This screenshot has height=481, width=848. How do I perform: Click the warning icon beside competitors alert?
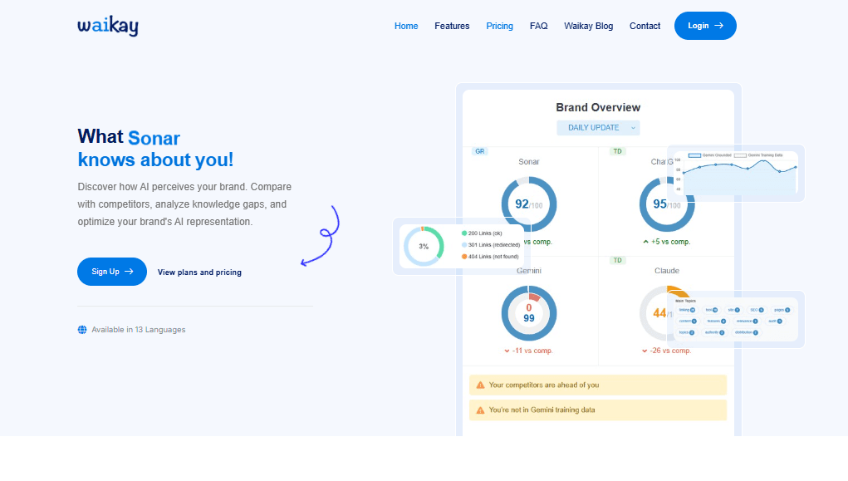click(x=480, y=385)
